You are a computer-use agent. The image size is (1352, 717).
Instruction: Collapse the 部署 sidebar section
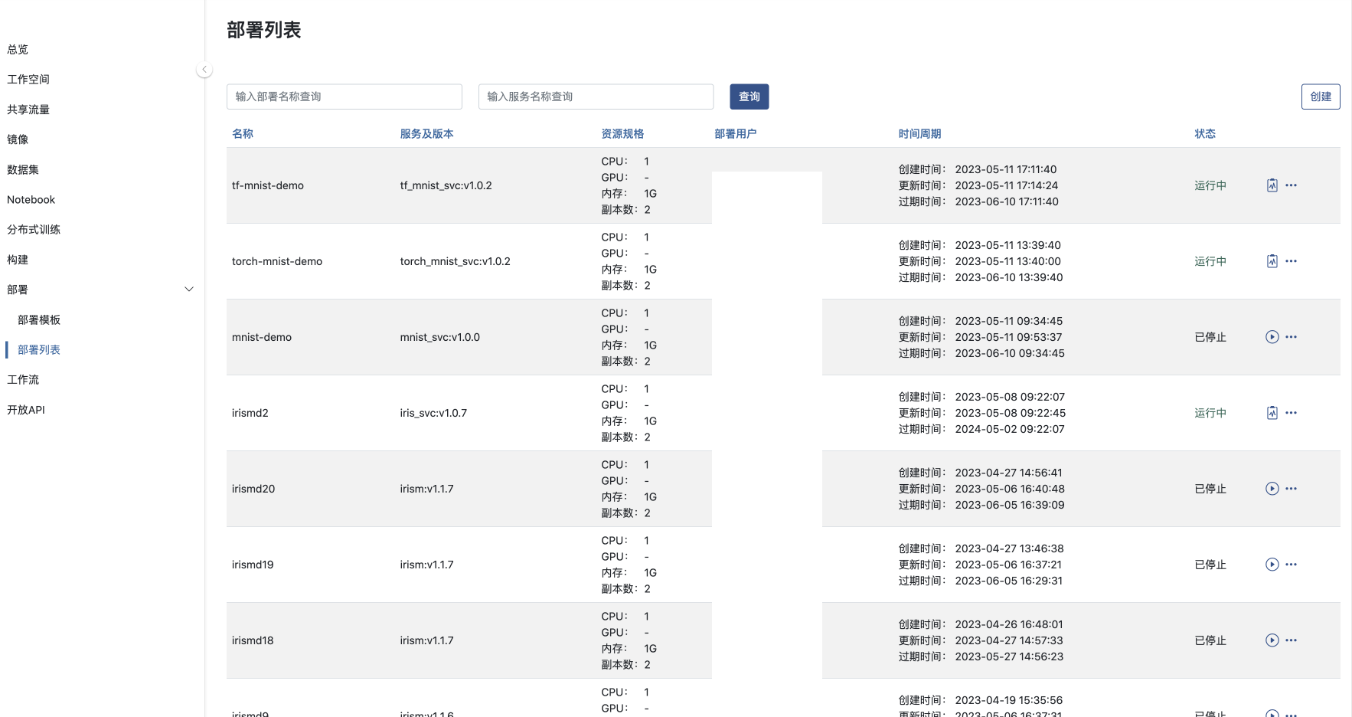click(x=189, y=290)
